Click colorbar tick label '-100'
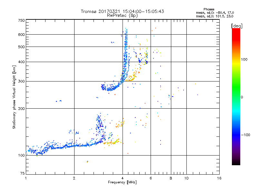 (x=245, y=135)
